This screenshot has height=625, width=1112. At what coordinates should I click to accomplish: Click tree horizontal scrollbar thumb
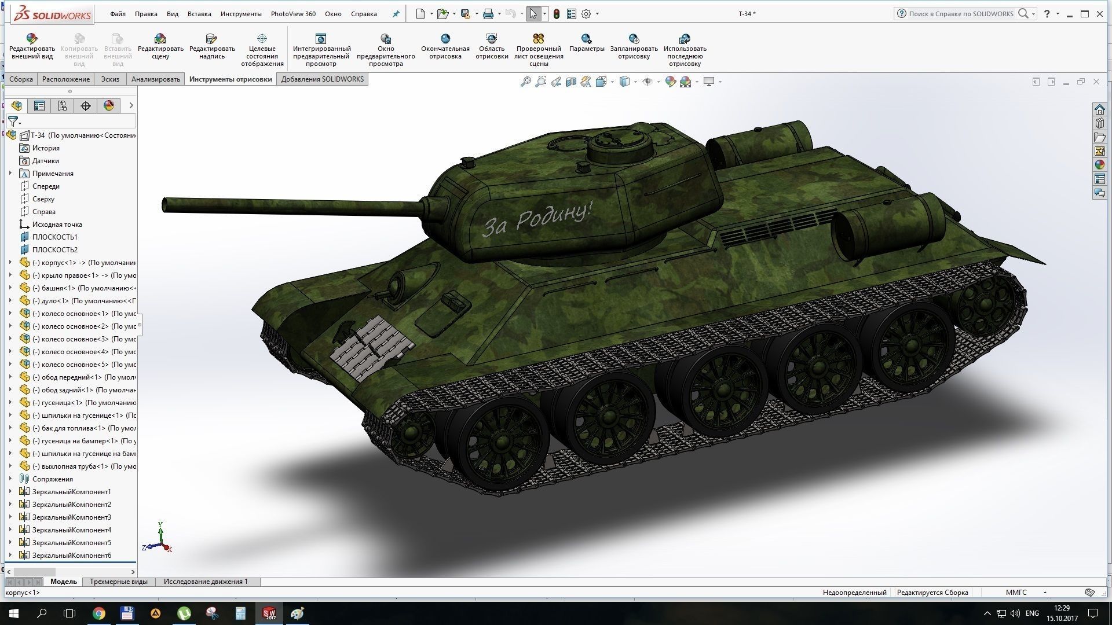click(35, 572)
